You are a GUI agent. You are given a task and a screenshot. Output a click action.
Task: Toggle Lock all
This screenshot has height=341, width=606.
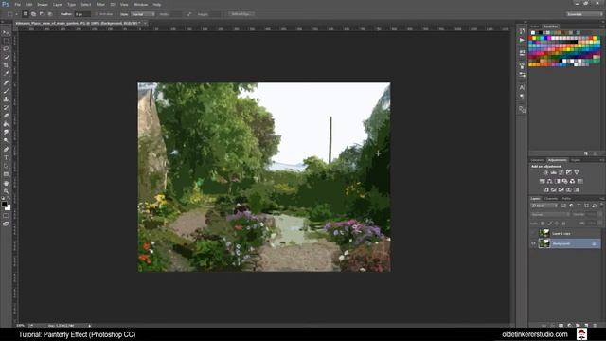click(x=564, y=224)
